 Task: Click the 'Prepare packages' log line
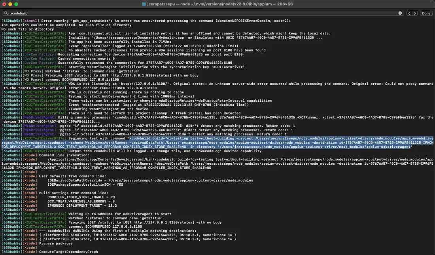(x=56, y=244)
